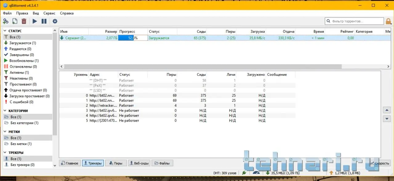The height and width of the screenshot is (181, 394).
Task: Click the red delete torrent icon
Action: coord(24,21)
